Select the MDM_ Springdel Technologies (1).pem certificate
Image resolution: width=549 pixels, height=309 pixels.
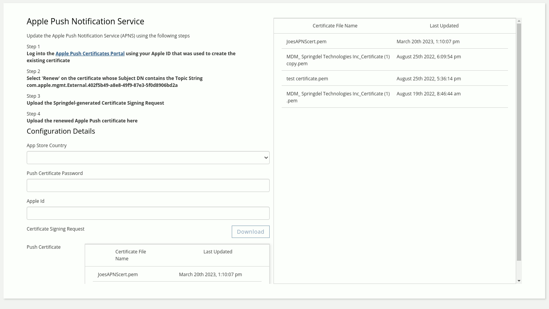point(338,97)
